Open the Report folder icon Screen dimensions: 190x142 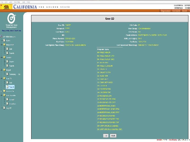(x=4, y=70)
